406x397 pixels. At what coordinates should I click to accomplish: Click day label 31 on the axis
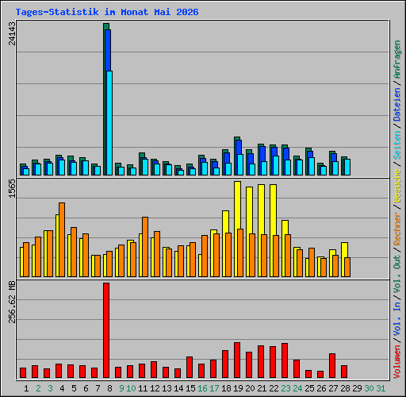[381, 388]
